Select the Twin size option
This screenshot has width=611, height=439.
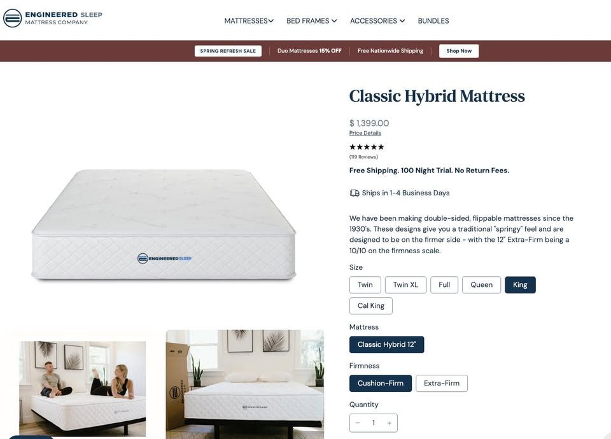coord(365,285)
